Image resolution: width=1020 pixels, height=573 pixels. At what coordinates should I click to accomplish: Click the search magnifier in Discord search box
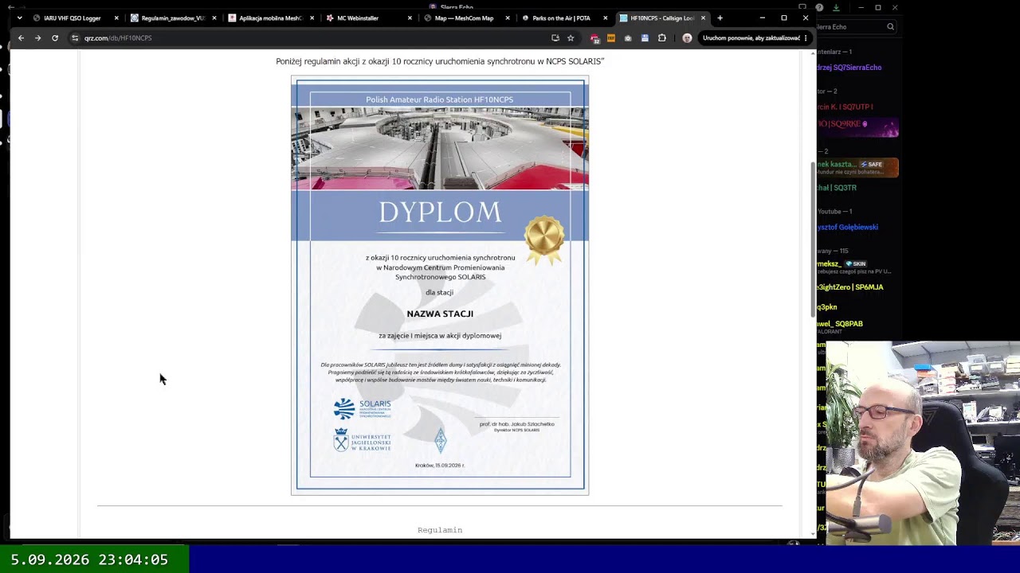890,27
